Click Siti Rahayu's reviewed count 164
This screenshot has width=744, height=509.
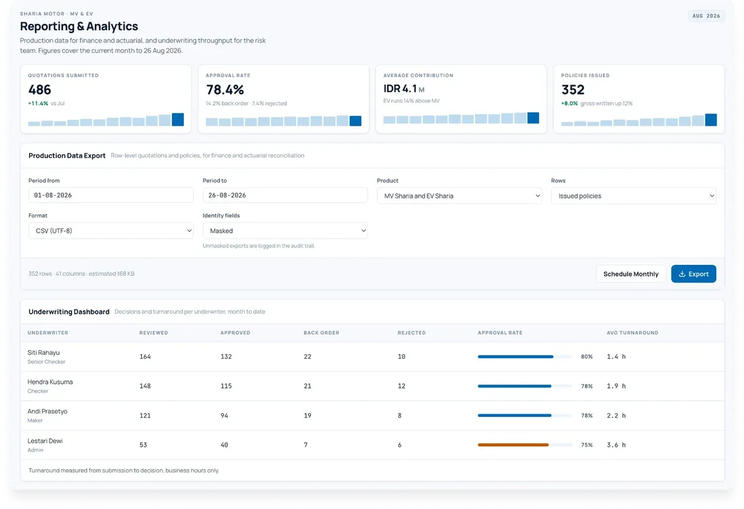pos(145,357)
